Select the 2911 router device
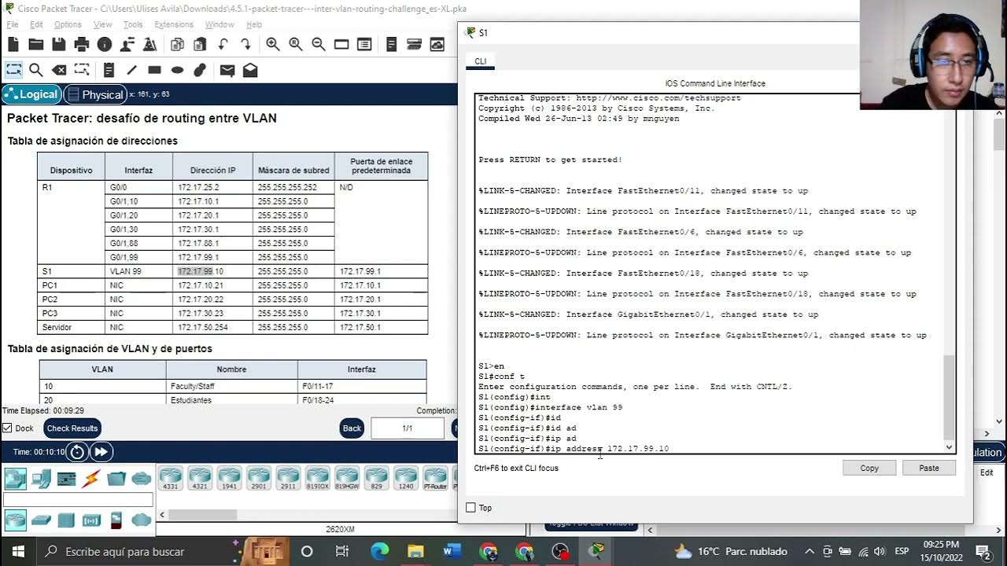Viewport: 1007px width, 566px height. coord(288,478)
